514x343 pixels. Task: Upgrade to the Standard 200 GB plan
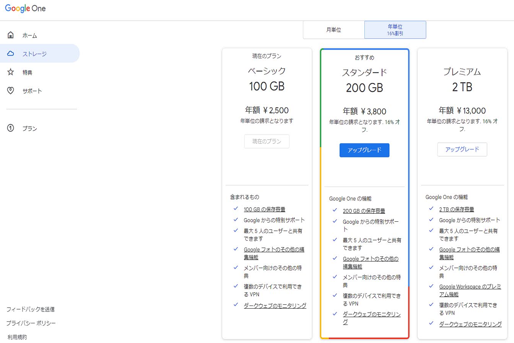click(x=364, y=150)
